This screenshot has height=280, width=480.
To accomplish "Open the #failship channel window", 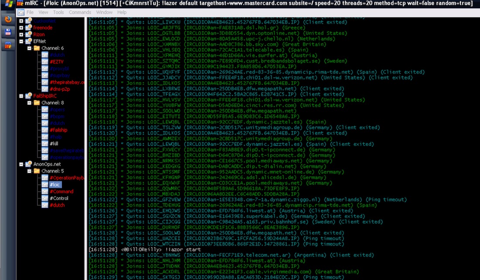I will 58,130.
